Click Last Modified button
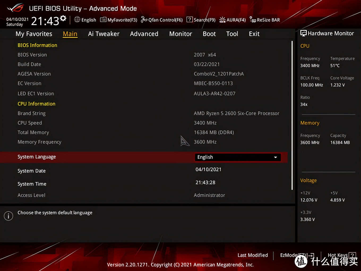 [x=253, y=255]
